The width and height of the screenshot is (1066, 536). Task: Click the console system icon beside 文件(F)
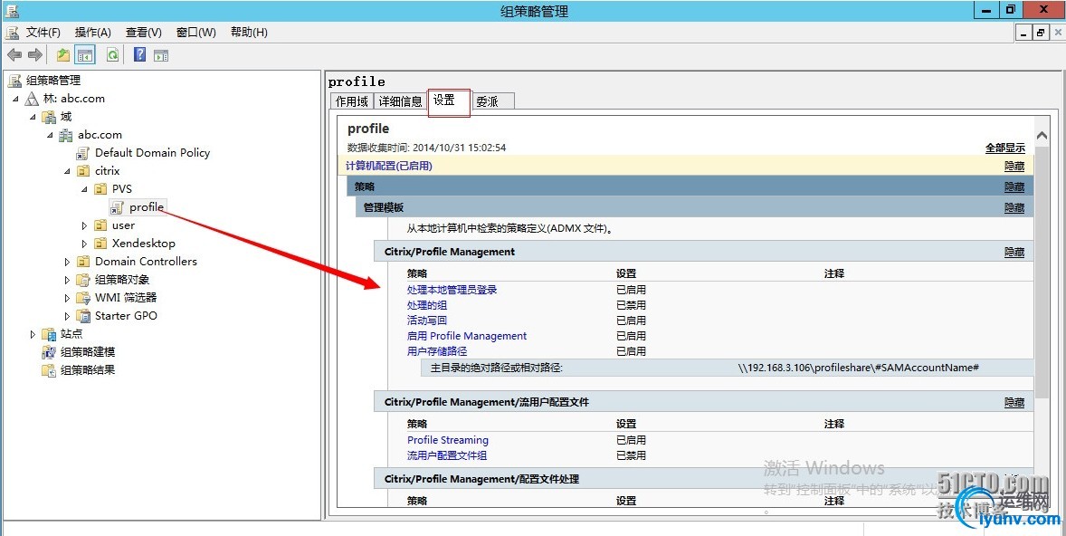click(13, 32)
